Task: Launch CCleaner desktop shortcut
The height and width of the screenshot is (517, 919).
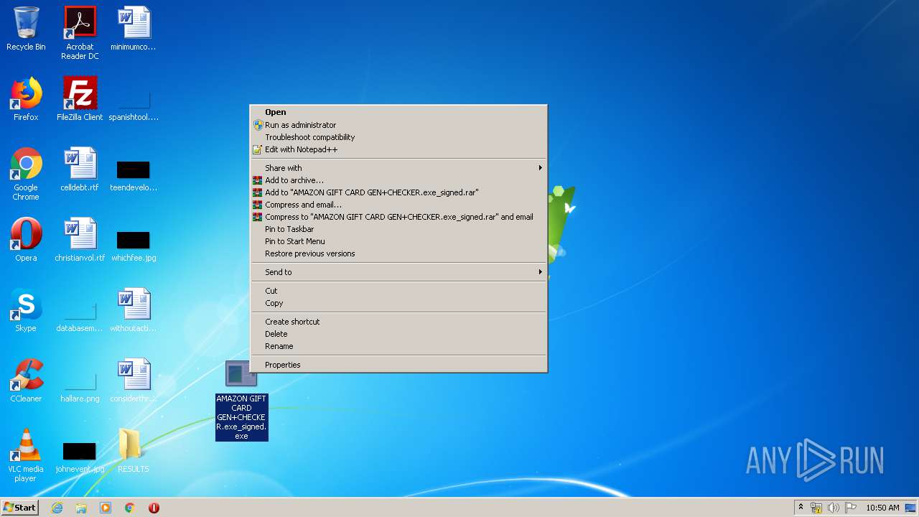Action: (x=26, y=381)
